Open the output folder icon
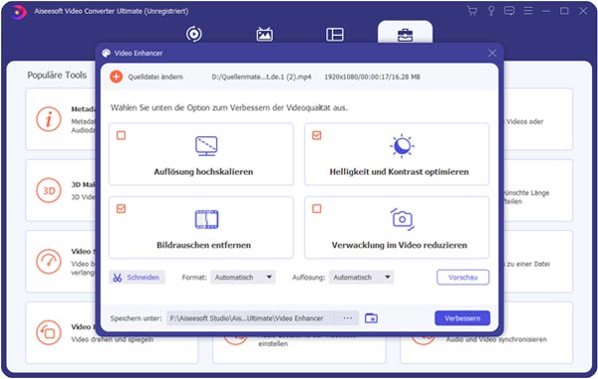 [371, 318]
